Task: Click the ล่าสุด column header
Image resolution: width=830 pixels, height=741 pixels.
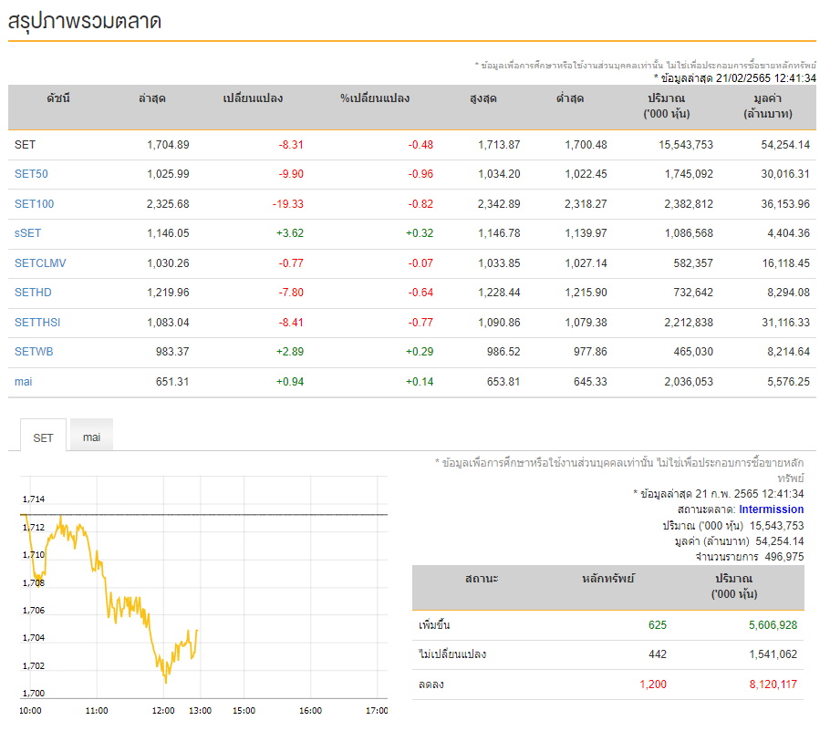Action: [152, 98]
